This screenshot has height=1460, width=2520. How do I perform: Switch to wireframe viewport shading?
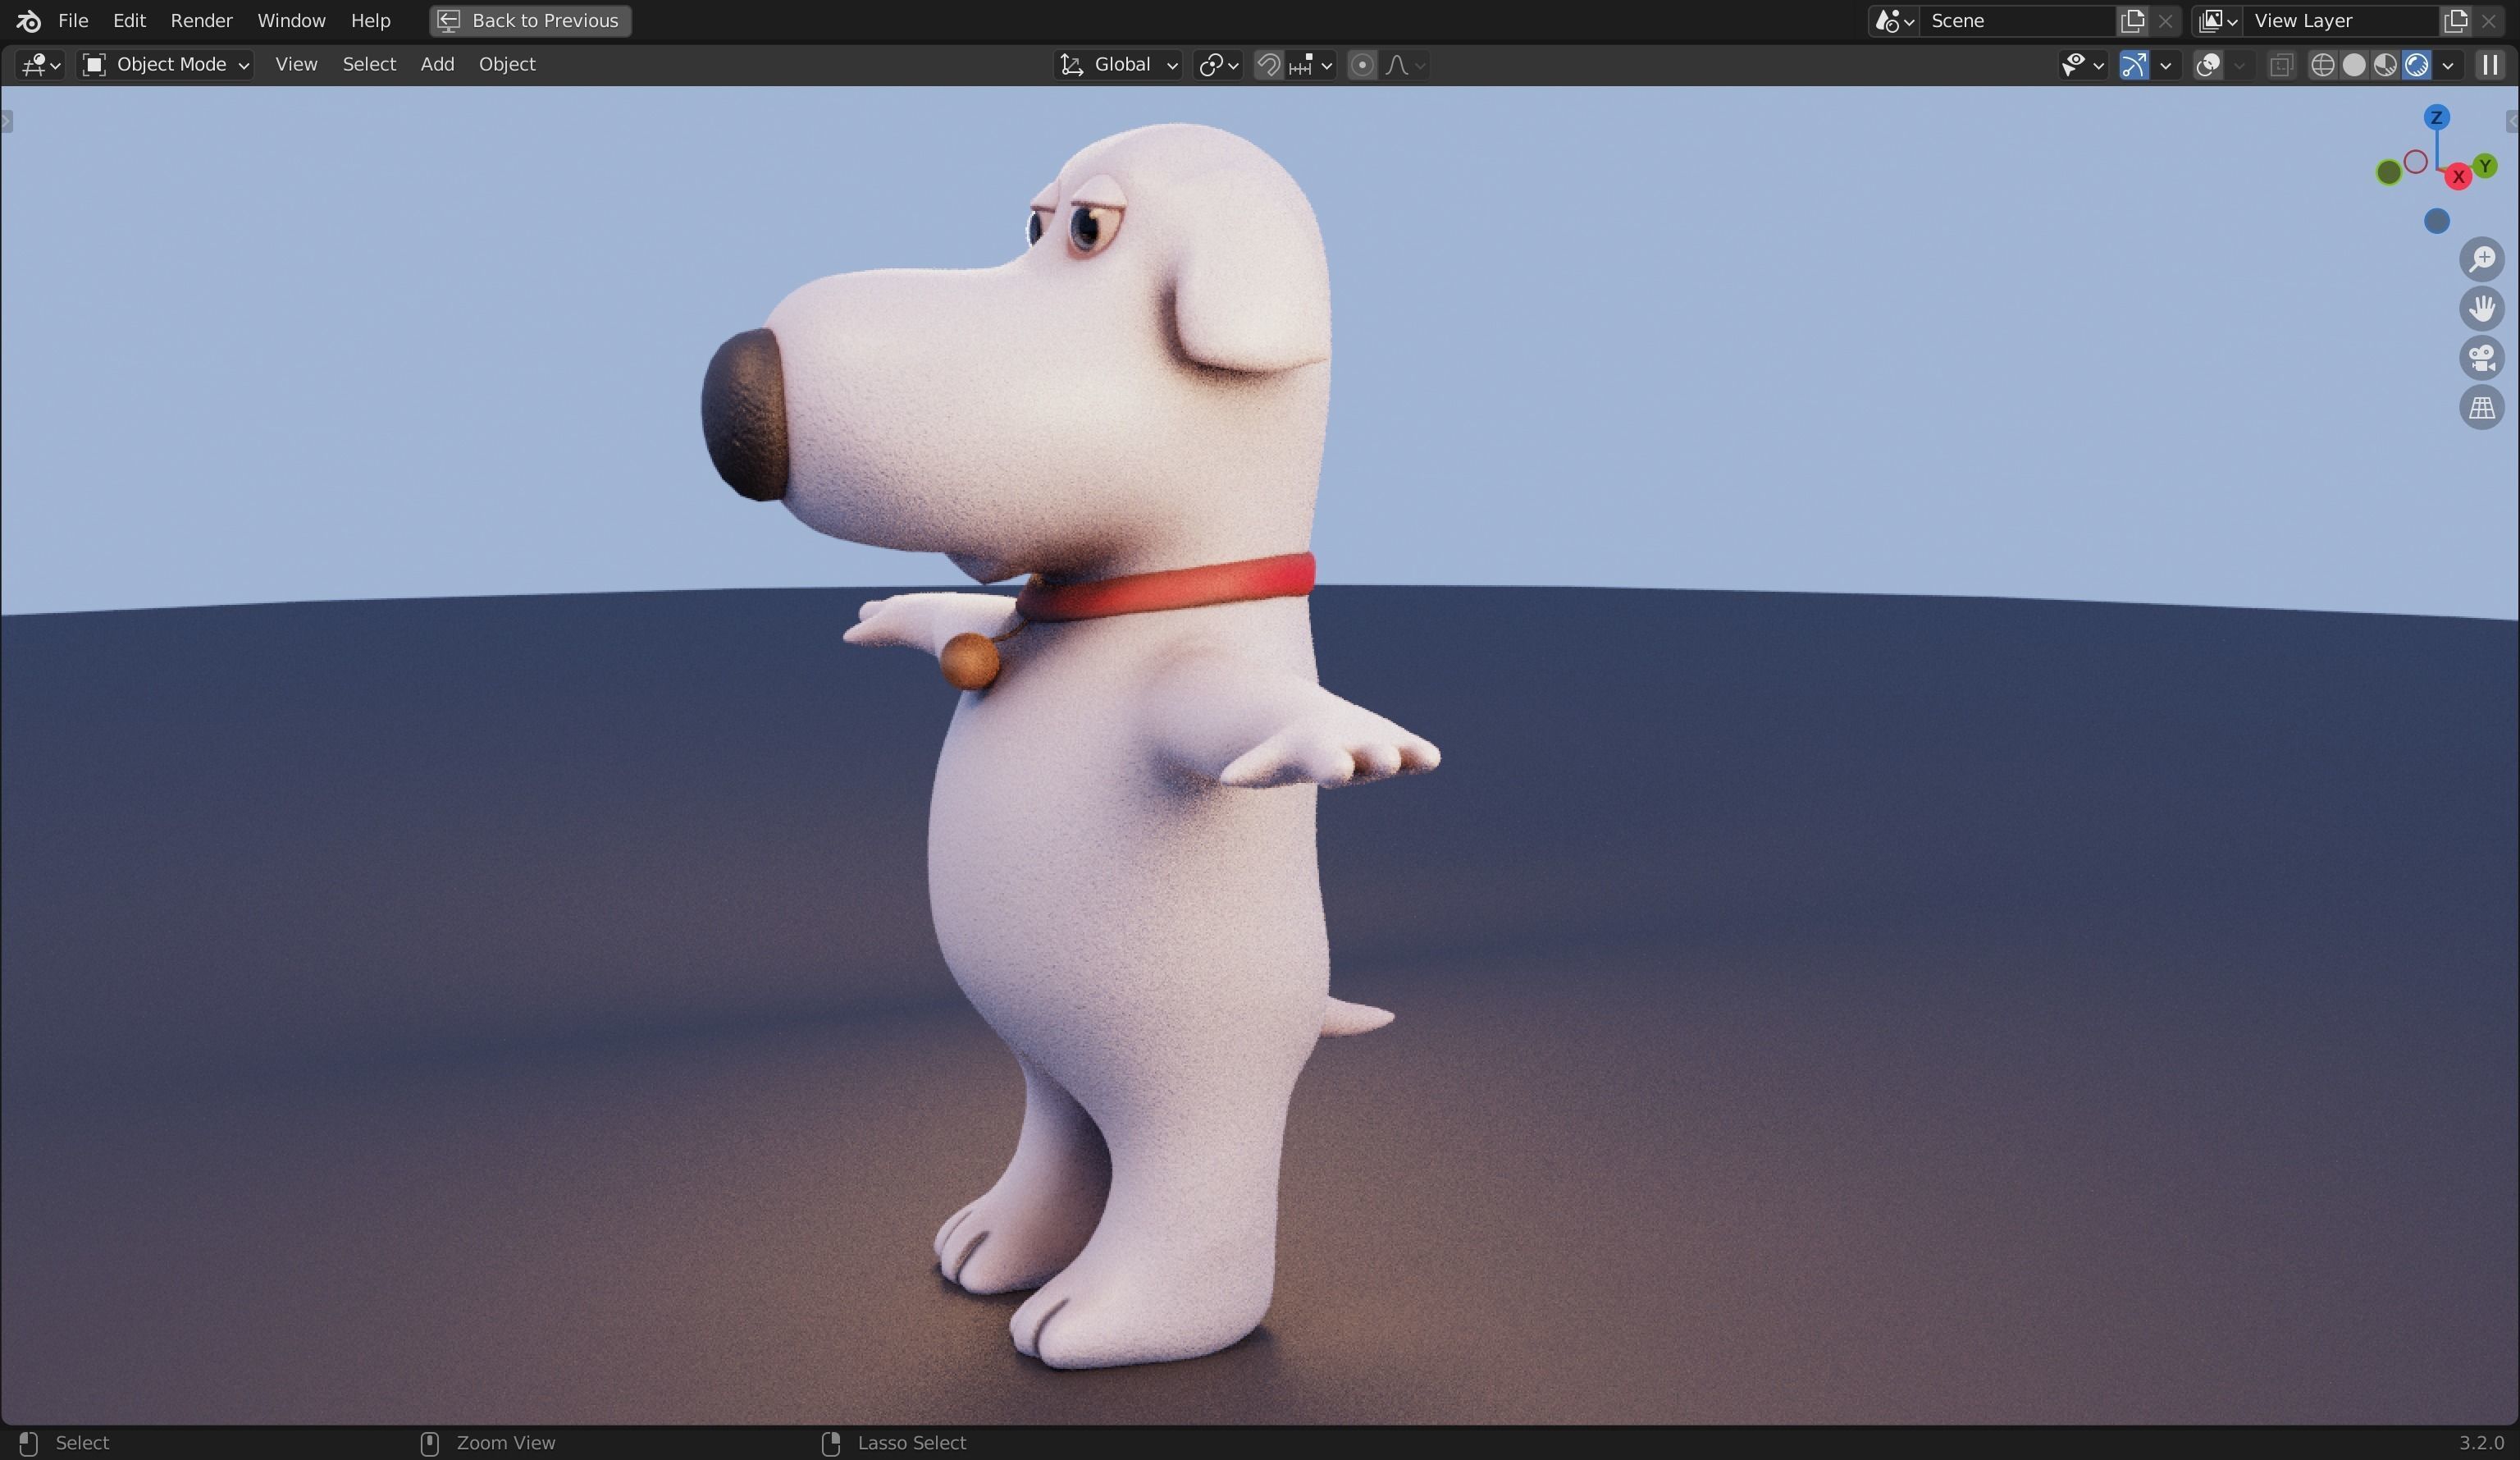click(x=2322, y=65)
